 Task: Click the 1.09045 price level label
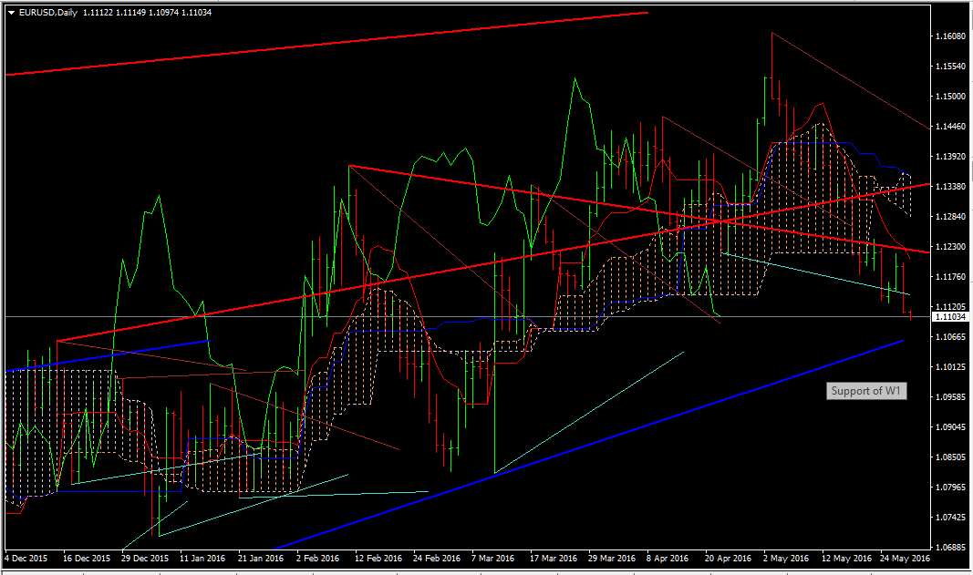click(x=951, y=426)
